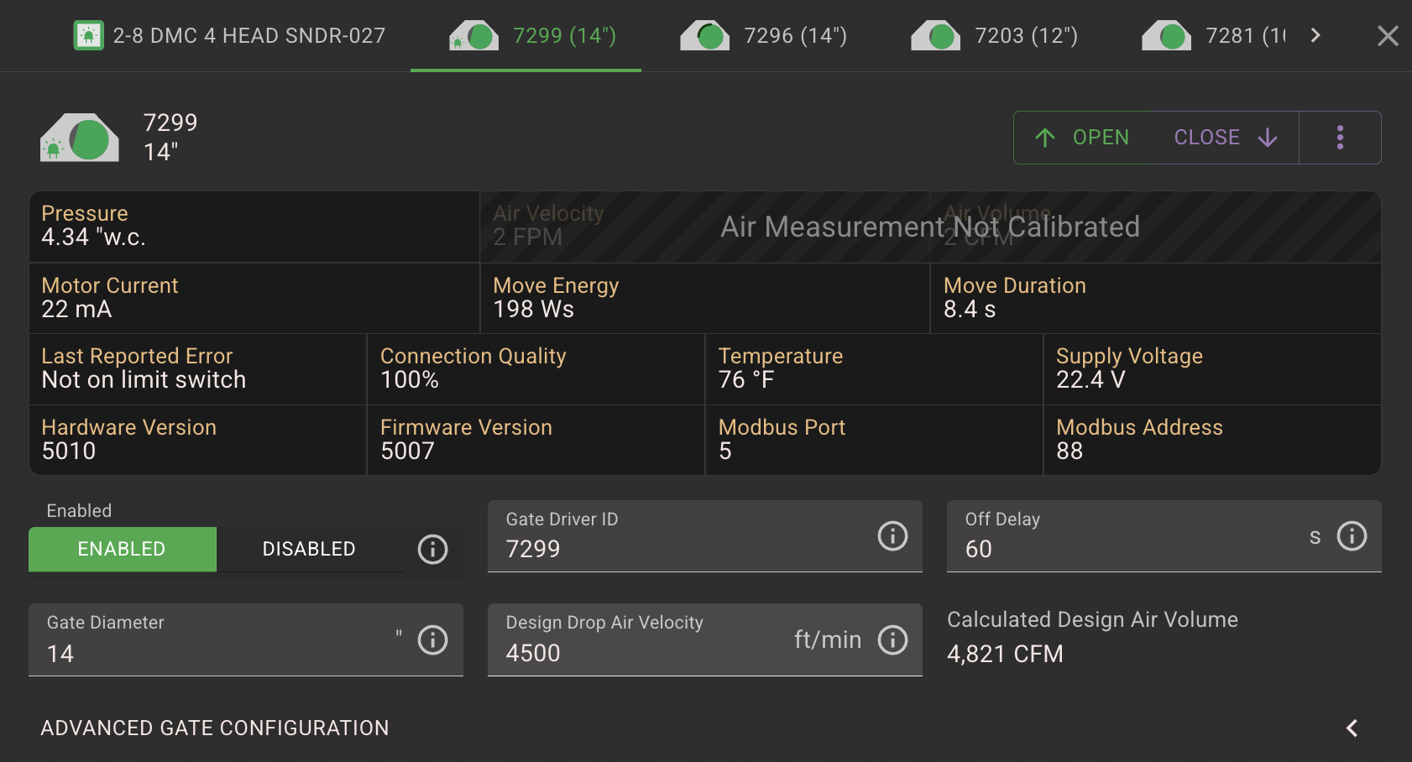1412x762 pixels.
Task: Click Last Reported Error 'Not on limit switch'
Action: [x=198, y=369]
